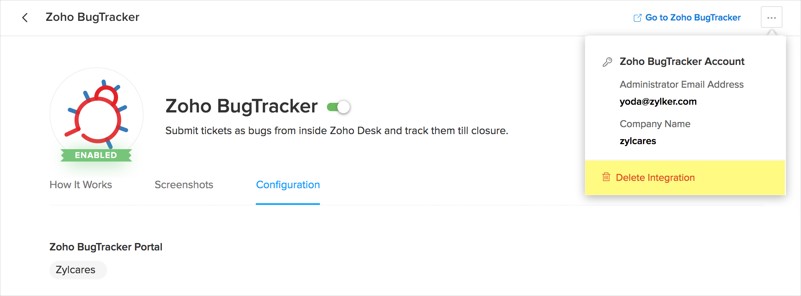The height and width of the screenshot is (296, 801).
Task: Open the Screenshots tab
Action: 184,185
